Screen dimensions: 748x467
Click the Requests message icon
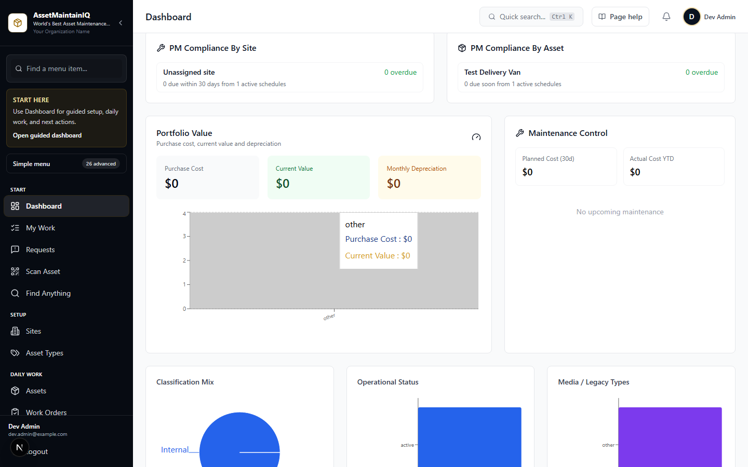pyautogui.click(x=15, y=250)
